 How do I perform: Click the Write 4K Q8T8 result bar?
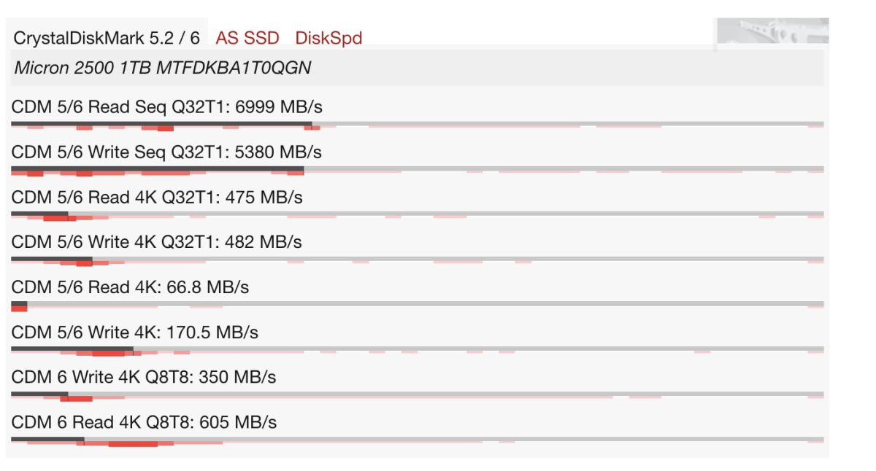[39, 394]
